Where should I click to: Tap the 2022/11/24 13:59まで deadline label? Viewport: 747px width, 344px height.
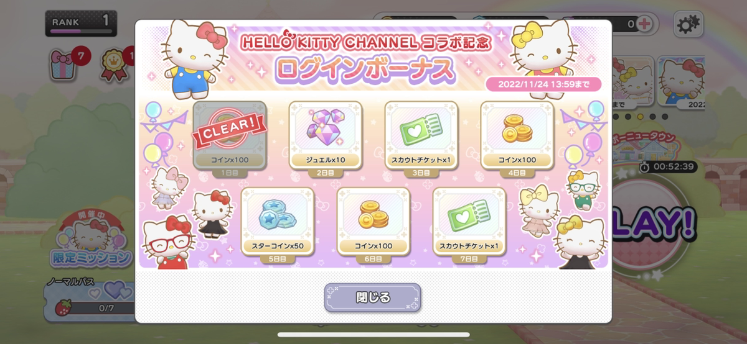pyautogui.click(x=542, y=84)
